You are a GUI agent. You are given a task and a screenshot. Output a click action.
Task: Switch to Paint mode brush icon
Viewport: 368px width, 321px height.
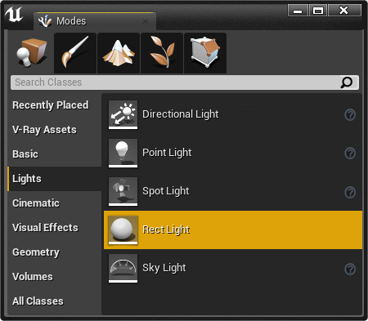tap(75, 53)
